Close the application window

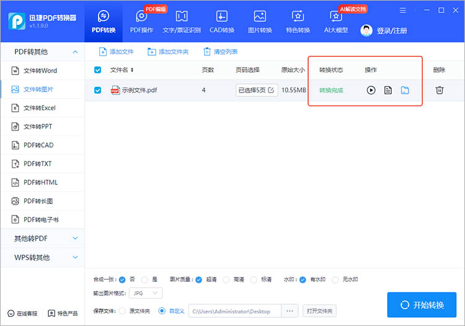456,11
